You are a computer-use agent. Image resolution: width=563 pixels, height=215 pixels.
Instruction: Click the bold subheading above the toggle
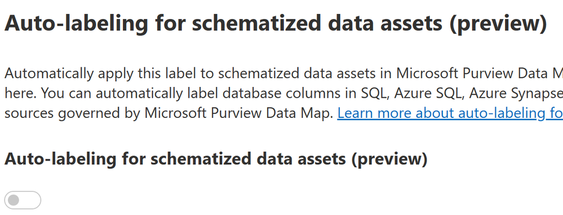[x=216, y=159]
